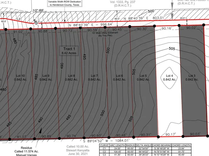Click curve table row C2 label
The width and height of the screenshot is (209, 156).
104,151
